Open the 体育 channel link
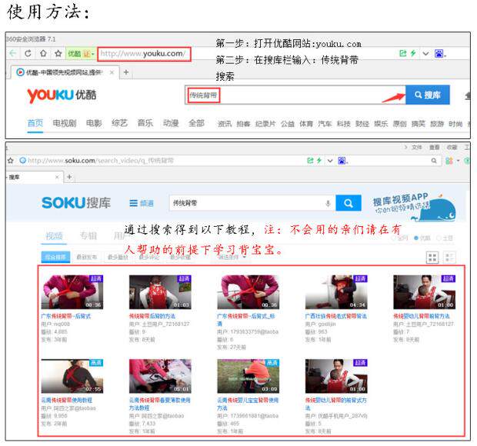 [x=306, y=124]
